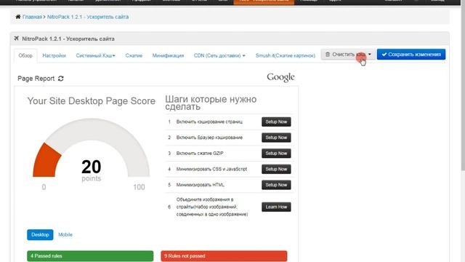This screenshot has height=262, width=465.
Task: Click the NitroPack plane icon in panel header
Action: 16,39
